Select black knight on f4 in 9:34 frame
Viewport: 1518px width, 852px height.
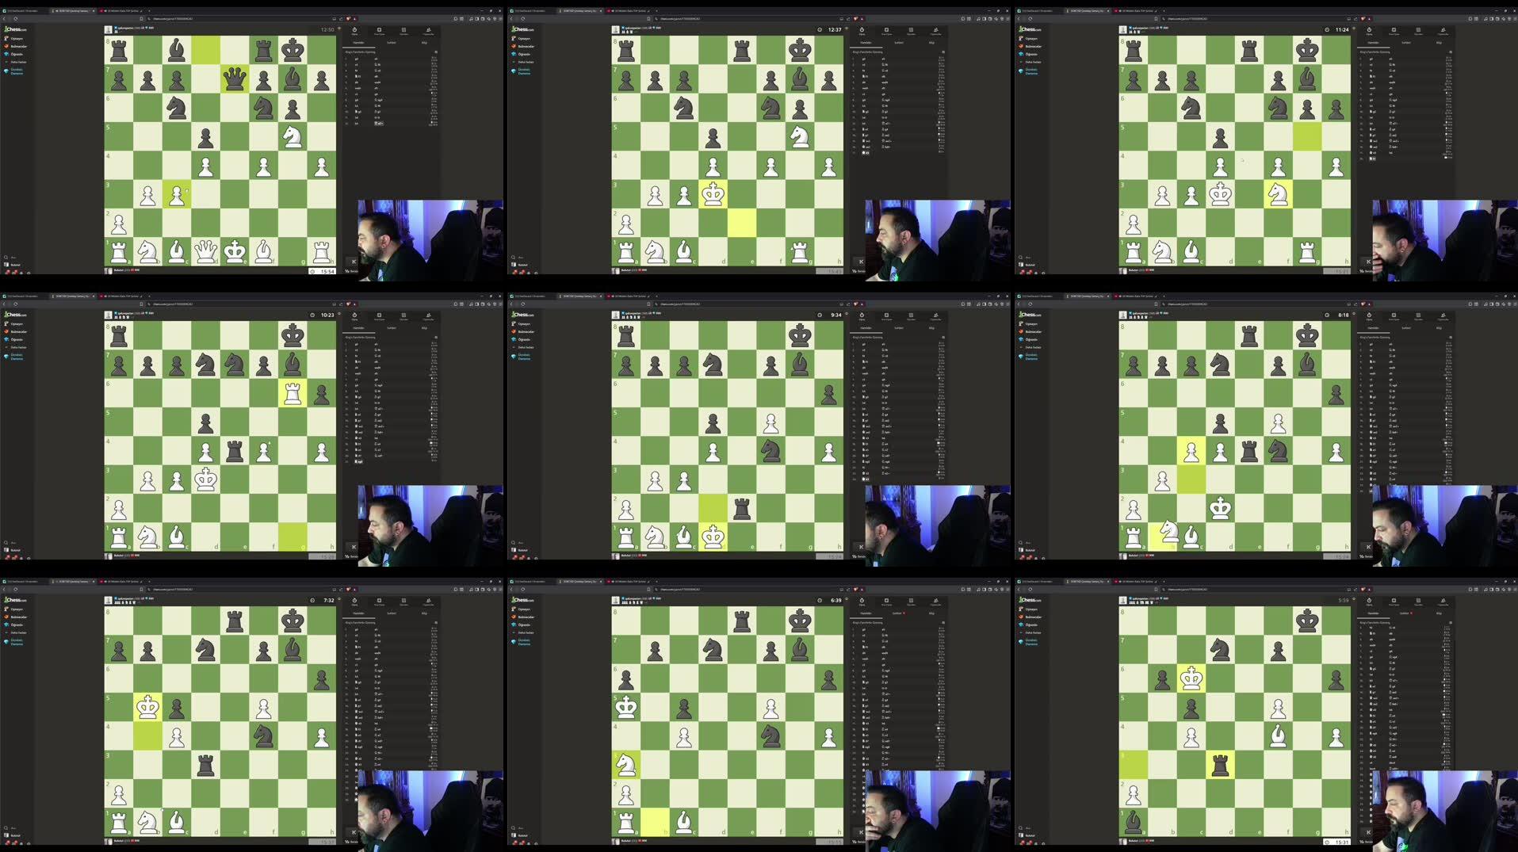click(x=770, y=451)
